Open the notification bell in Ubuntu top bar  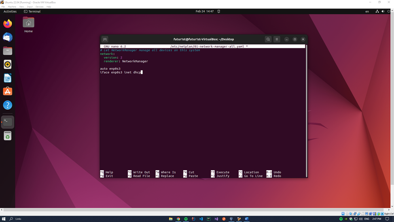coord(218,11)
